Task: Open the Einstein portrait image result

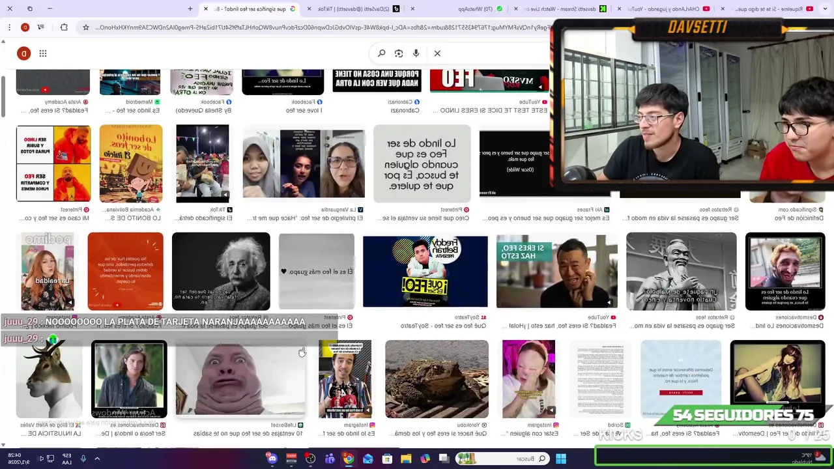Action: [221, 271]
